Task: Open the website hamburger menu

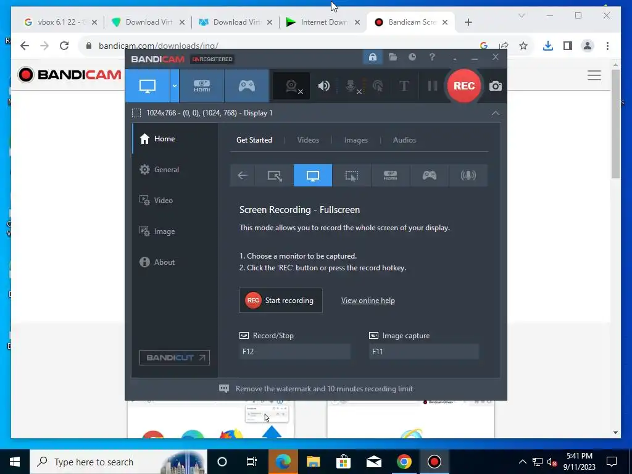Action: tap(594, 75)
